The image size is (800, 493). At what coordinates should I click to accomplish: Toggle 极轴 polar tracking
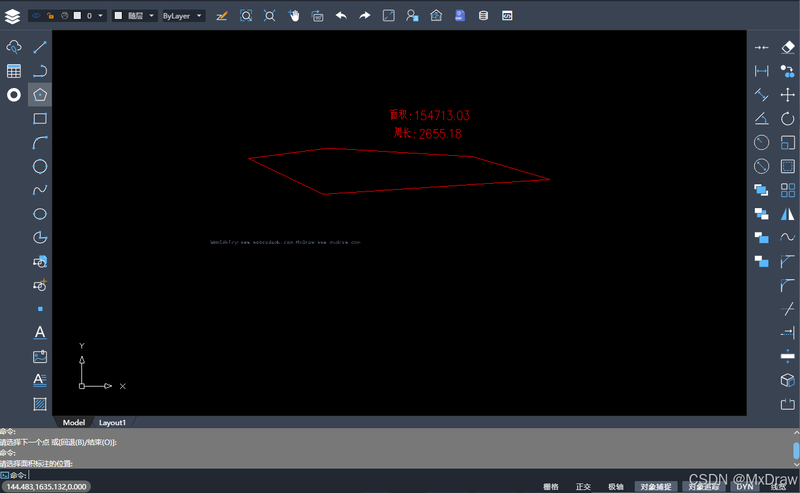click(616, 486)
